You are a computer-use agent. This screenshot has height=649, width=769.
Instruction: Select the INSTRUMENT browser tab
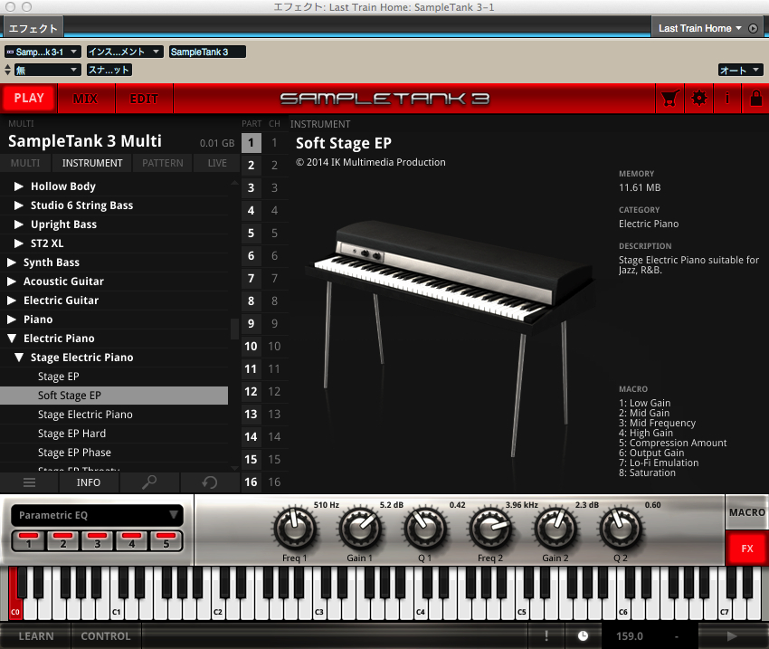(92, 163)
